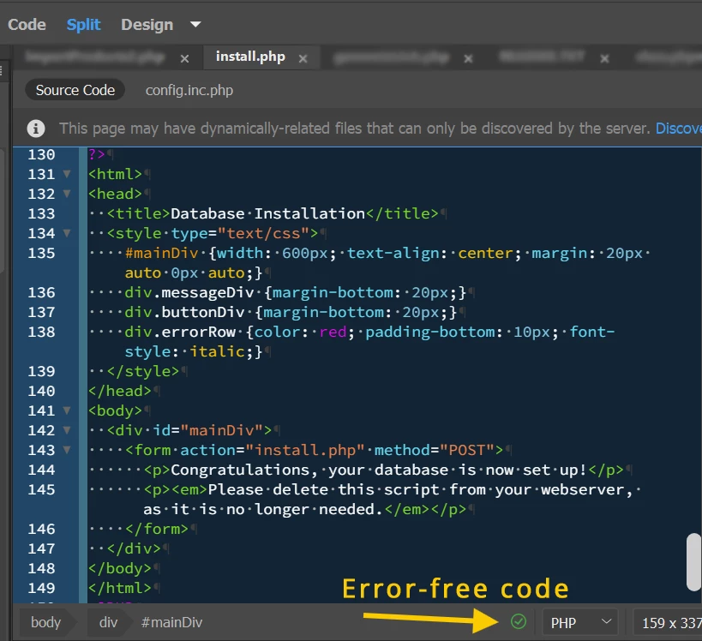702x641 pixels.
Task: Collapse the html tag on line 131
Action: click(x=67, y=174)
